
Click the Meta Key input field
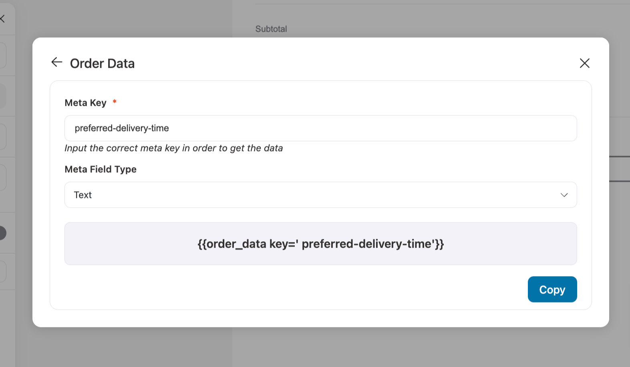coord(320,128)
